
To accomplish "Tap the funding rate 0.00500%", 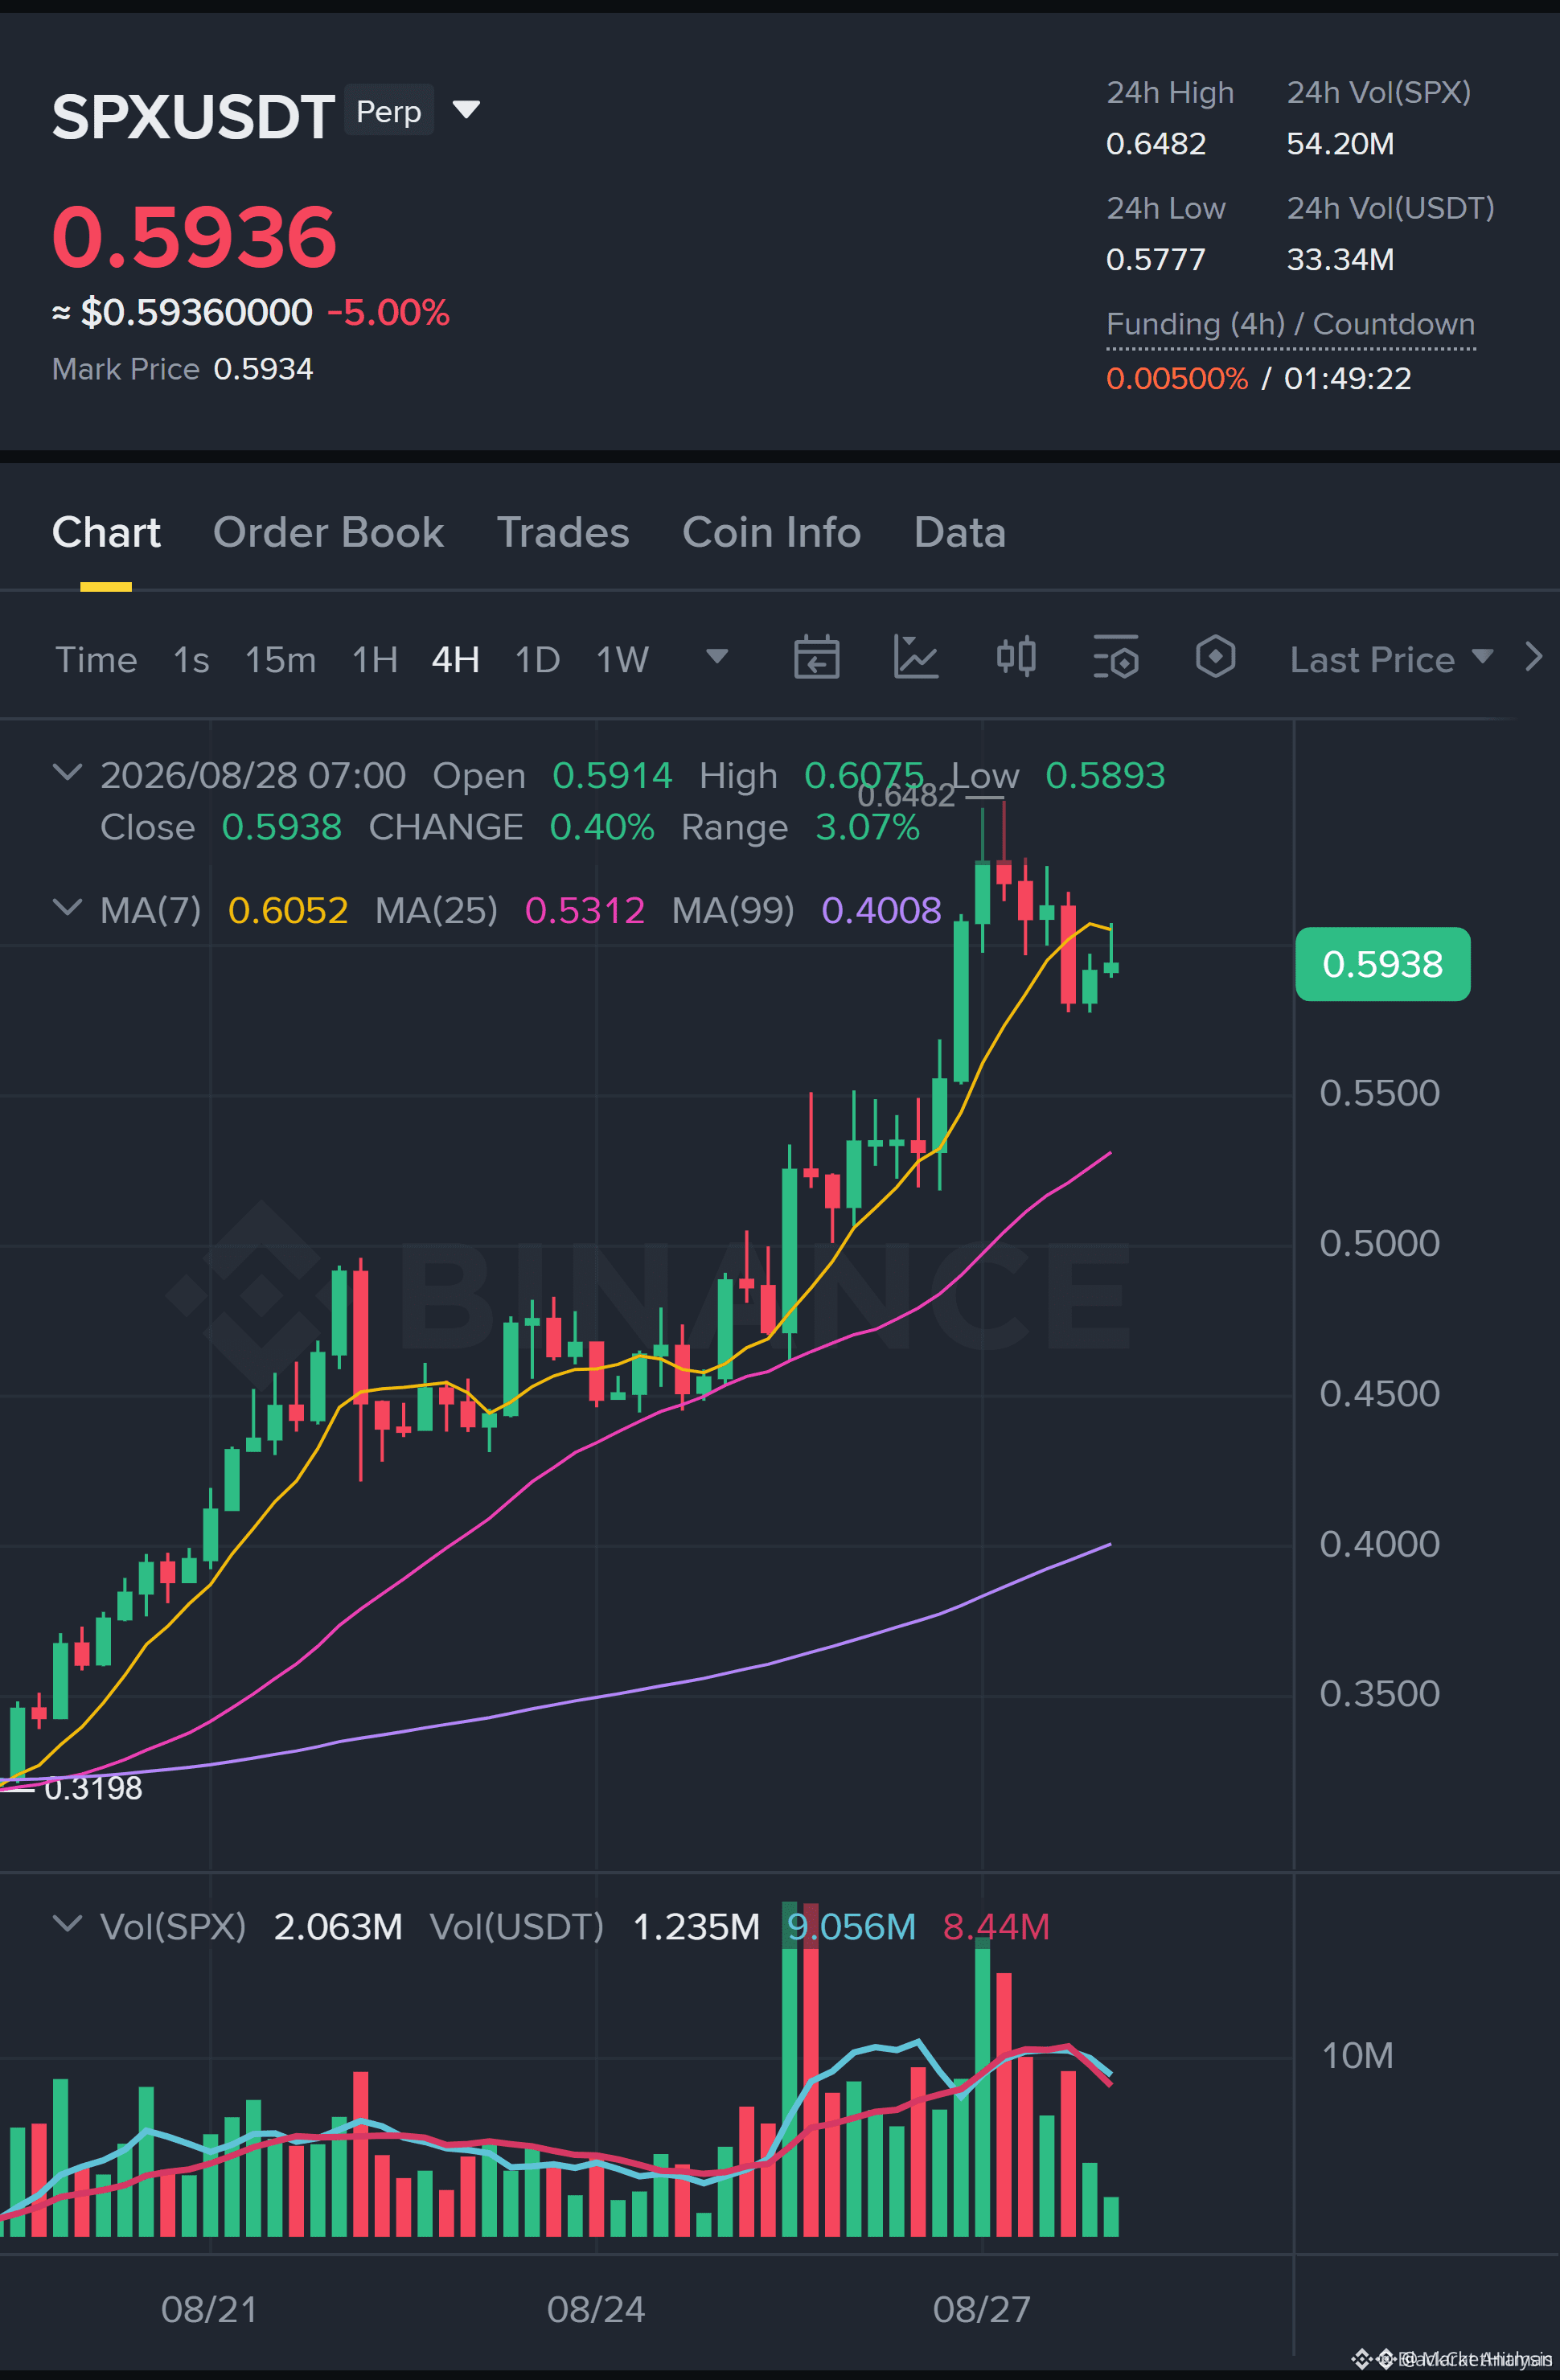I will tap(1177, 379).
